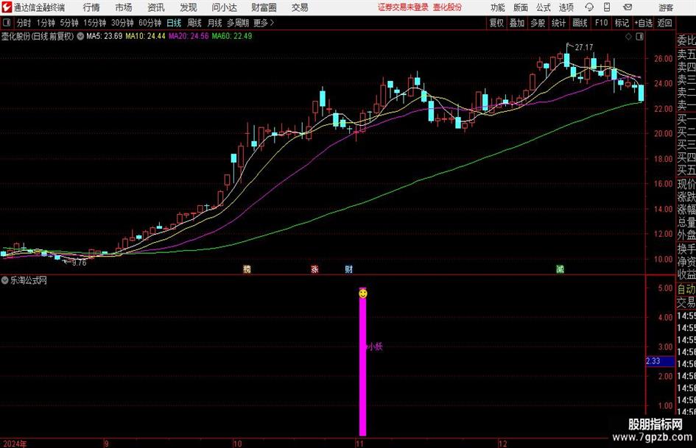The width and height of the screenshot is (696, 448).
Task: Click the 标记 mark toolbar button
Action: 622,23
